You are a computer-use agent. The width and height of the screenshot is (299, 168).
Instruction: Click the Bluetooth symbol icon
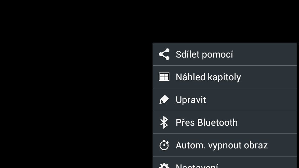[164, 122]
